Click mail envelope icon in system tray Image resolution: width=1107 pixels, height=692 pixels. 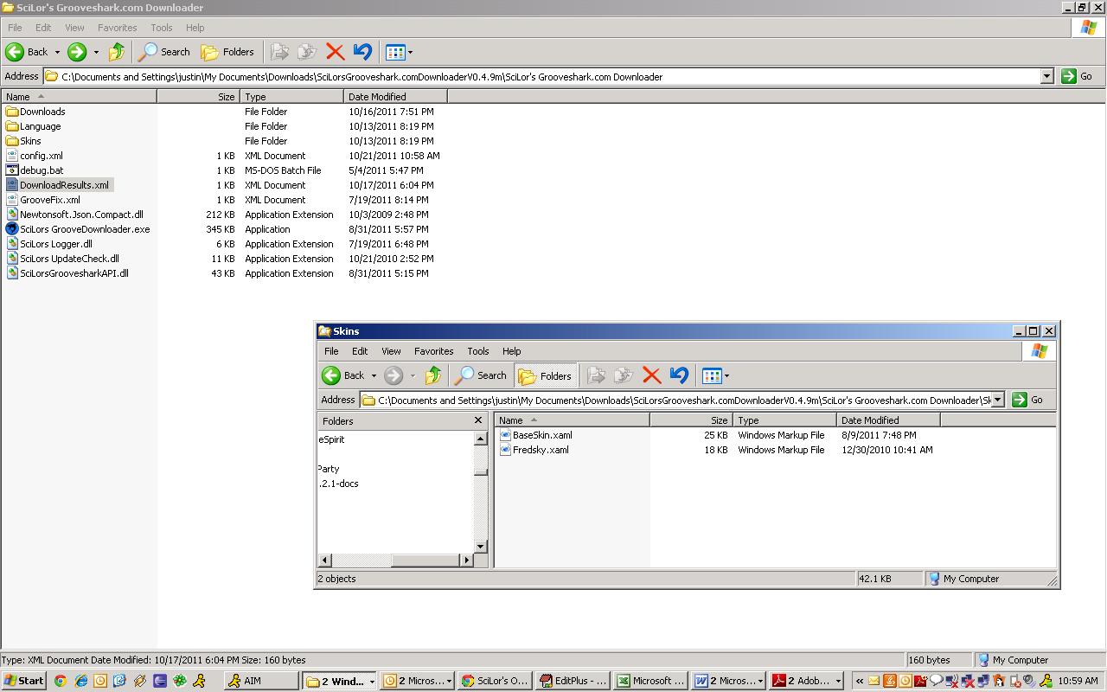coord(873,681)
